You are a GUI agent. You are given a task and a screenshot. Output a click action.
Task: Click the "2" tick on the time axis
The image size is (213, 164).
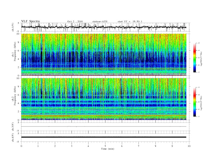point(55,146)
